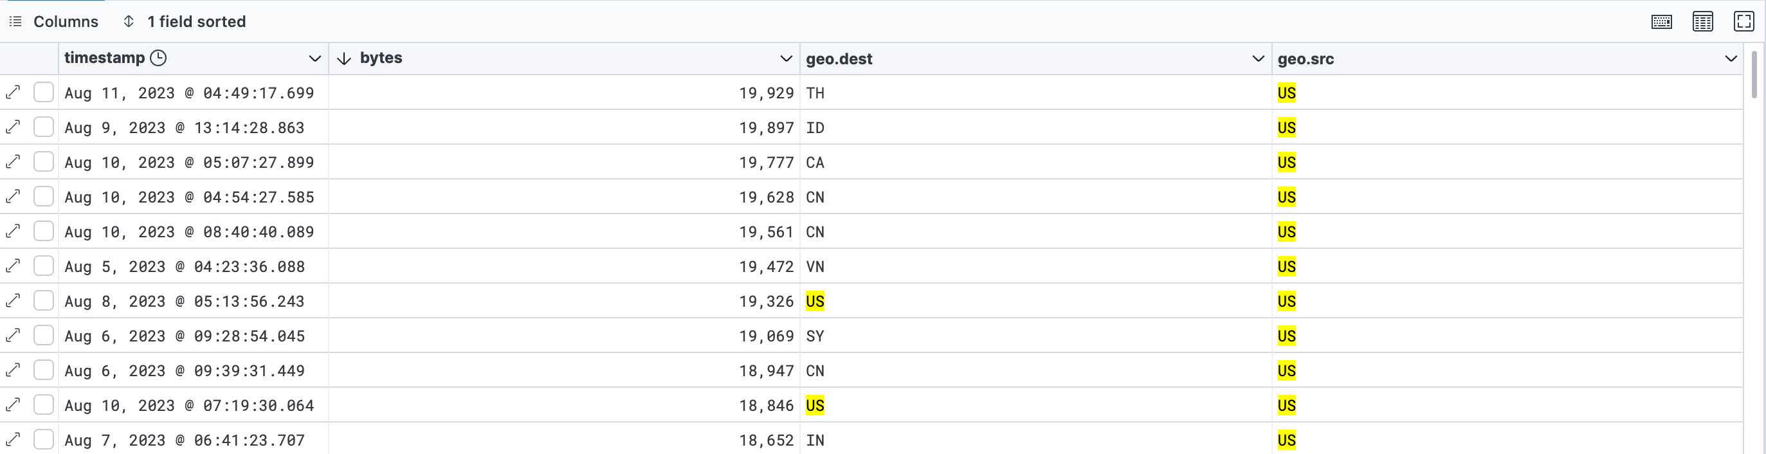Screen dimensions: 1766x454
Task: Expand document row destined for SY
Action: [13, 336]
